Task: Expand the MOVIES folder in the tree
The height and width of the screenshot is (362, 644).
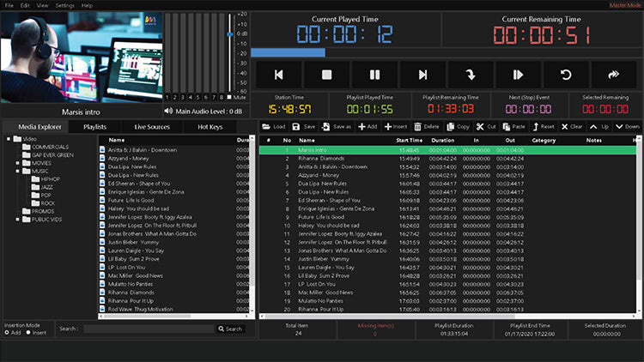Action: [x=17, y=162]
